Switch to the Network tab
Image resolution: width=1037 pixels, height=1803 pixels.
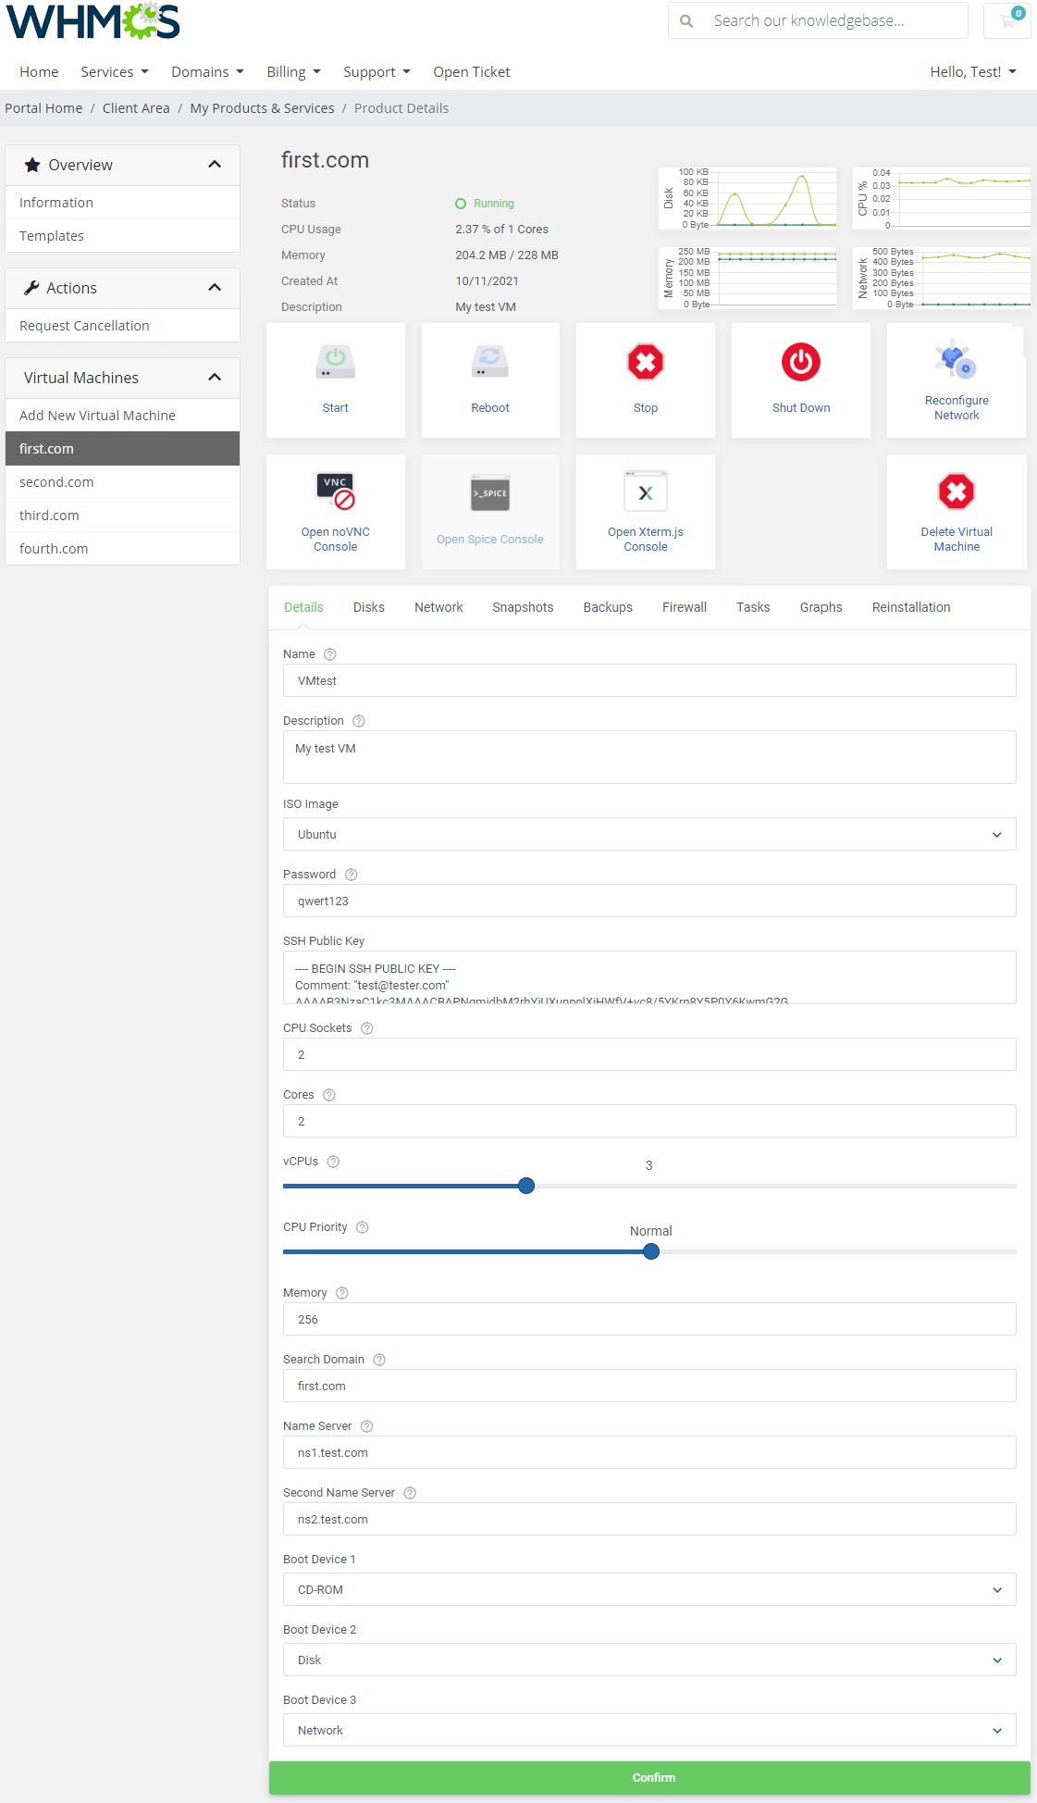click(438, 607)
